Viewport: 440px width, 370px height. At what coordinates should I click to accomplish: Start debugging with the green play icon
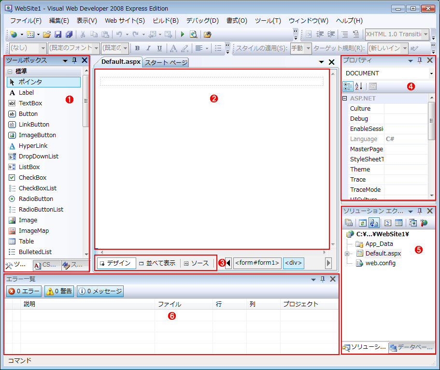(x=183, y=34)
